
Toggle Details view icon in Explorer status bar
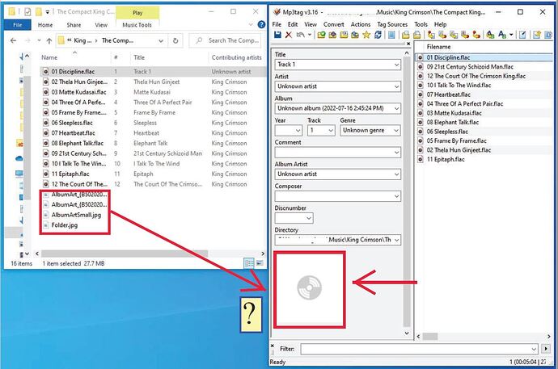[x=249, y=263]
